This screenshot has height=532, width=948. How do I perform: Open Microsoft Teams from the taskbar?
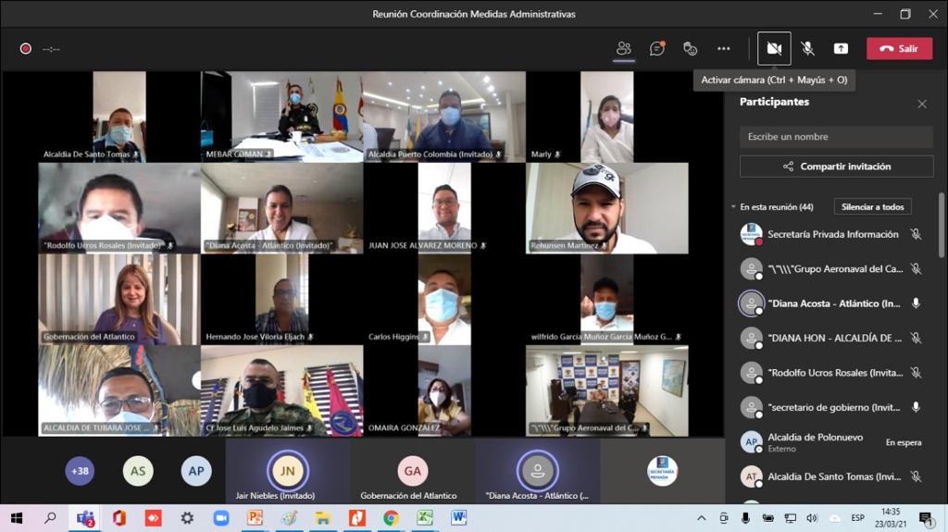[85, 518]
